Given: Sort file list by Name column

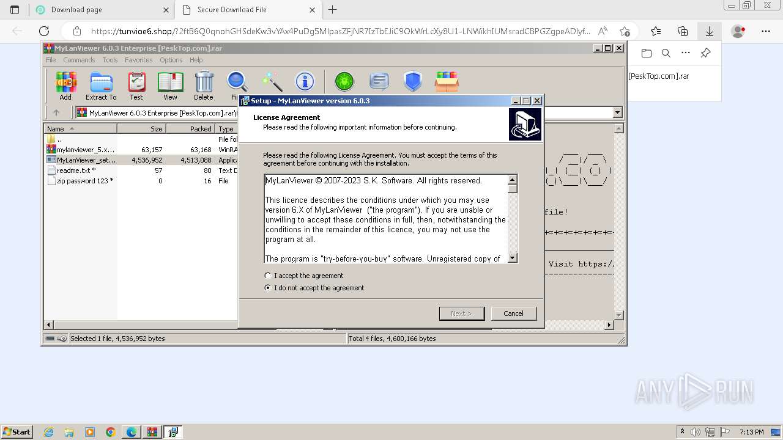Looking at the screenshot, I should click(x=80, y=129).
